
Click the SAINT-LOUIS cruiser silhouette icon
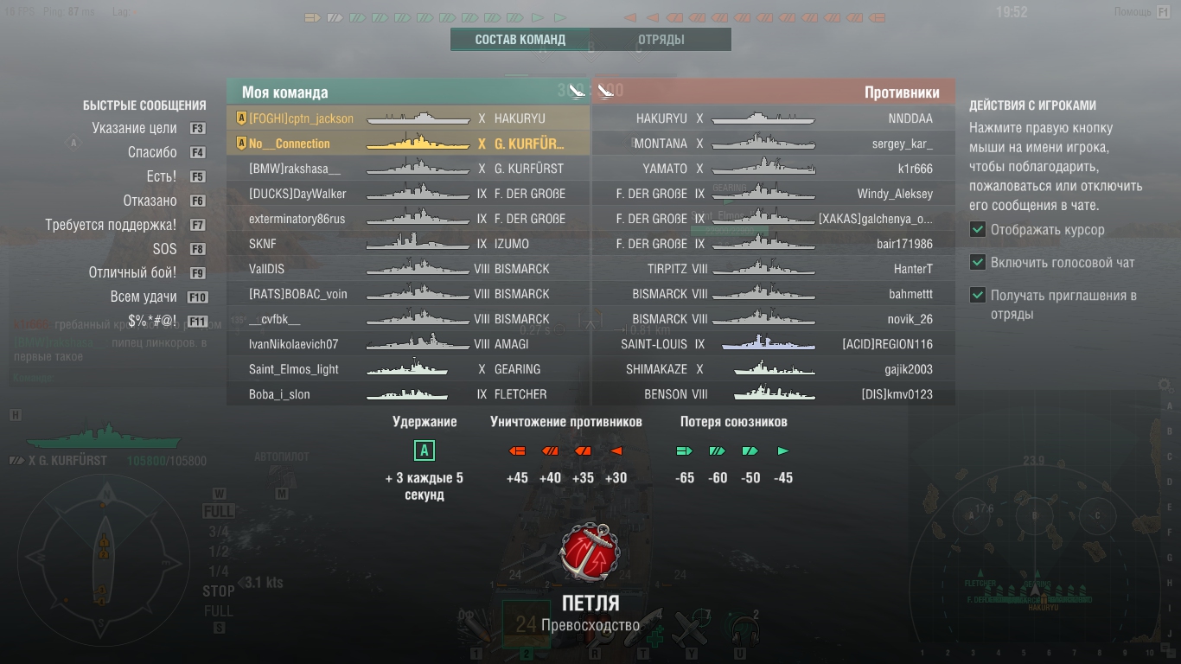769,344
